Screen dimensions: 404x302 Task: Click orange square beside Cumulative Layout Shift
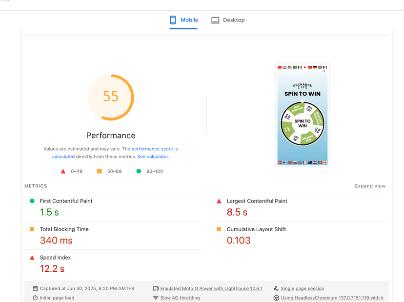pyautogui.click(x=219, y=229)
